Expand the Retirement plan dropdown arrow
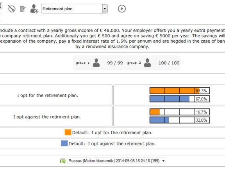Viewport: 225px width, 169px height. pyautogui.click(x=105, y=9)
